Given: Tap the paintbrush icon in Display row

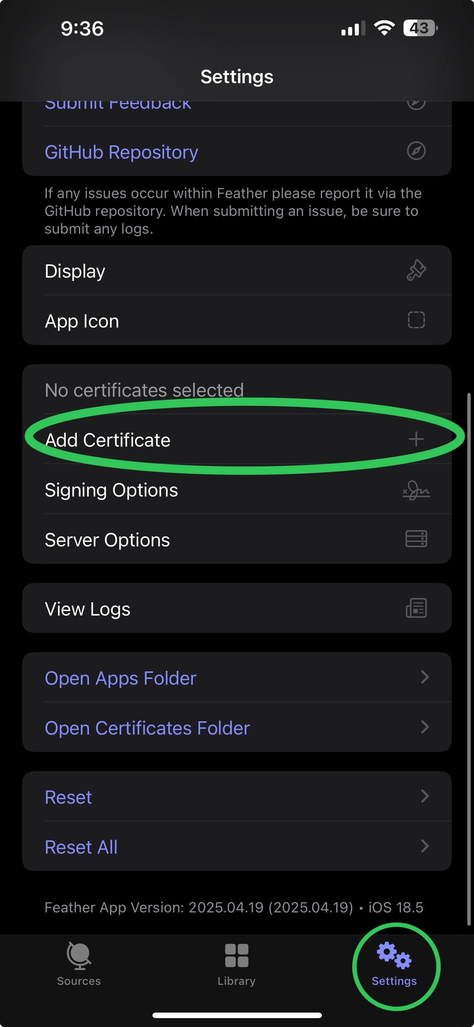Looking at the screenshot, I should pyautogui.click(x=416, y=270).
